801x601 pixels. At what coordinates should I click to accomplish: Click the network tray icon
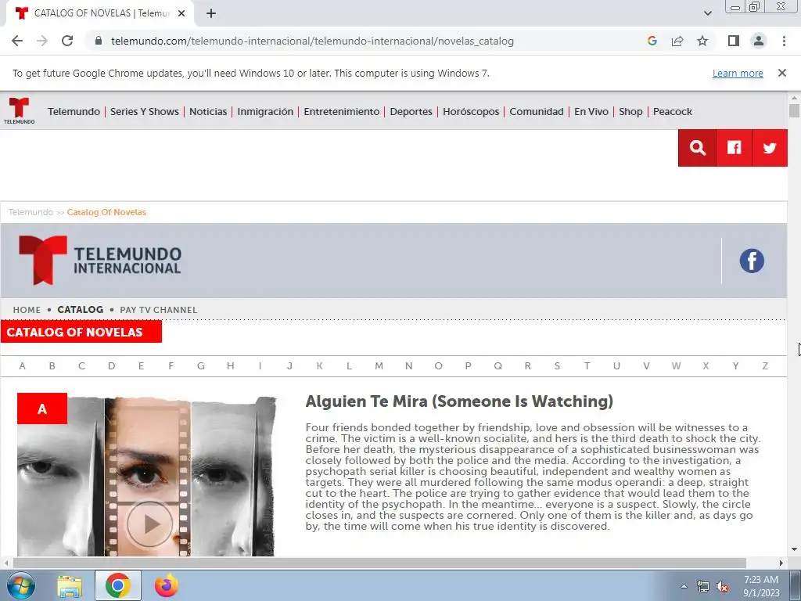pyautogui.click(x=703, y=586)
